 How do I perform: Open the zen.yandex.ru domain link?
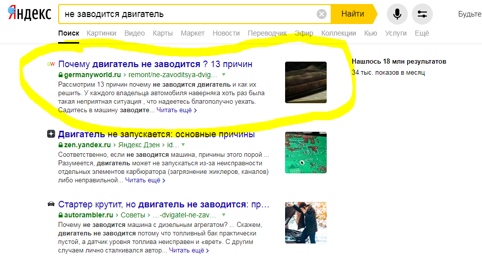87,145
